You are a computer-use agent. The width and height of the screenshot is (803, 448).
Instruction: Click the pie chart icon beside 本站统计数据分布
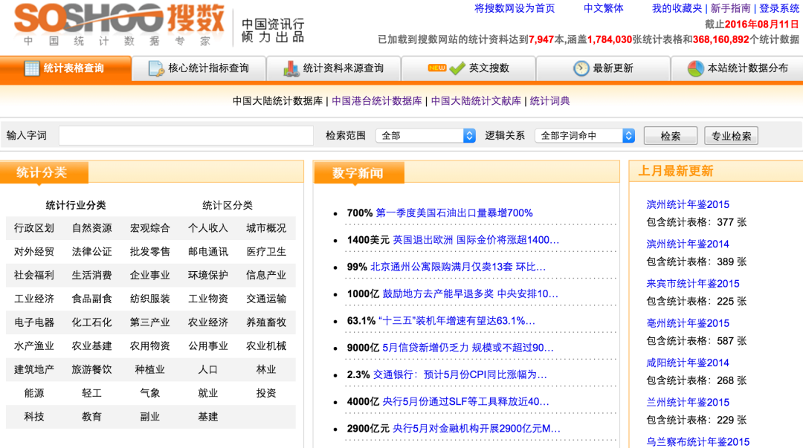(695, 68)
